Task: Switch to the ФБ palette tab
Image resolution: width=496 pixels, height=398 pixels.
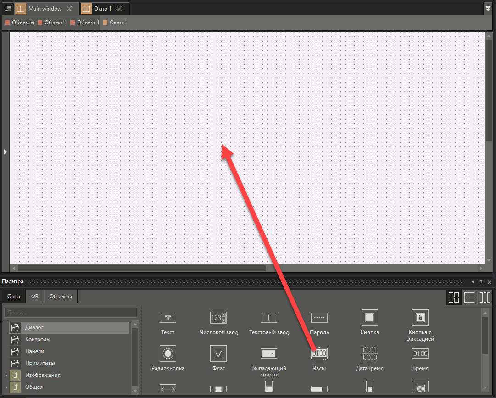Action: (35, 297)
